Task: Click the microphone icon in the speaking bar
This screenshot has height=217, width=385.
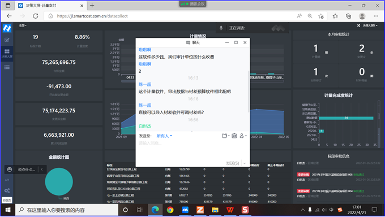Action: [x=221, y=28]
